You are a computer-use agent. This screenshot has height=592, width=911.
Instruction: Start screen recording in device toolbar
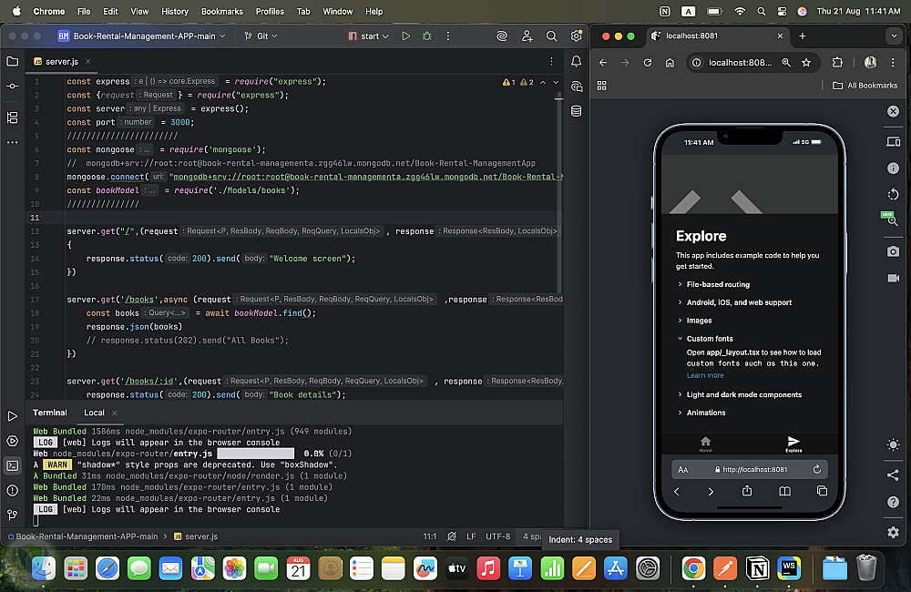click(893, 279)
